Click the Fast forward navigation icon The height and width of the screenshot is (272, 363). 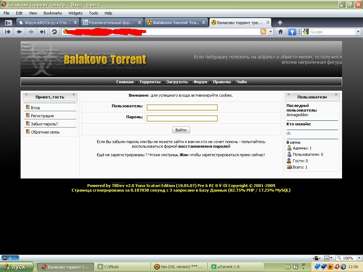[43, 32]
